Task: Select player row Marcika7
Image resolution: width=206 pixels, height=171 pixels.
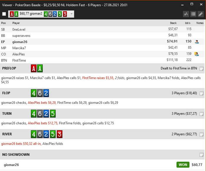Action: 102,48
